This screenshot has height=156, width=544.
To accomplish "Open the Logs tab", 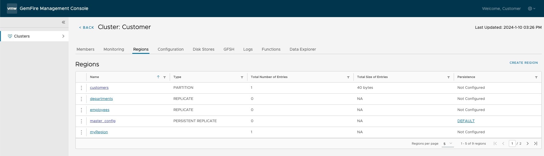I will [x=248, y=49].
